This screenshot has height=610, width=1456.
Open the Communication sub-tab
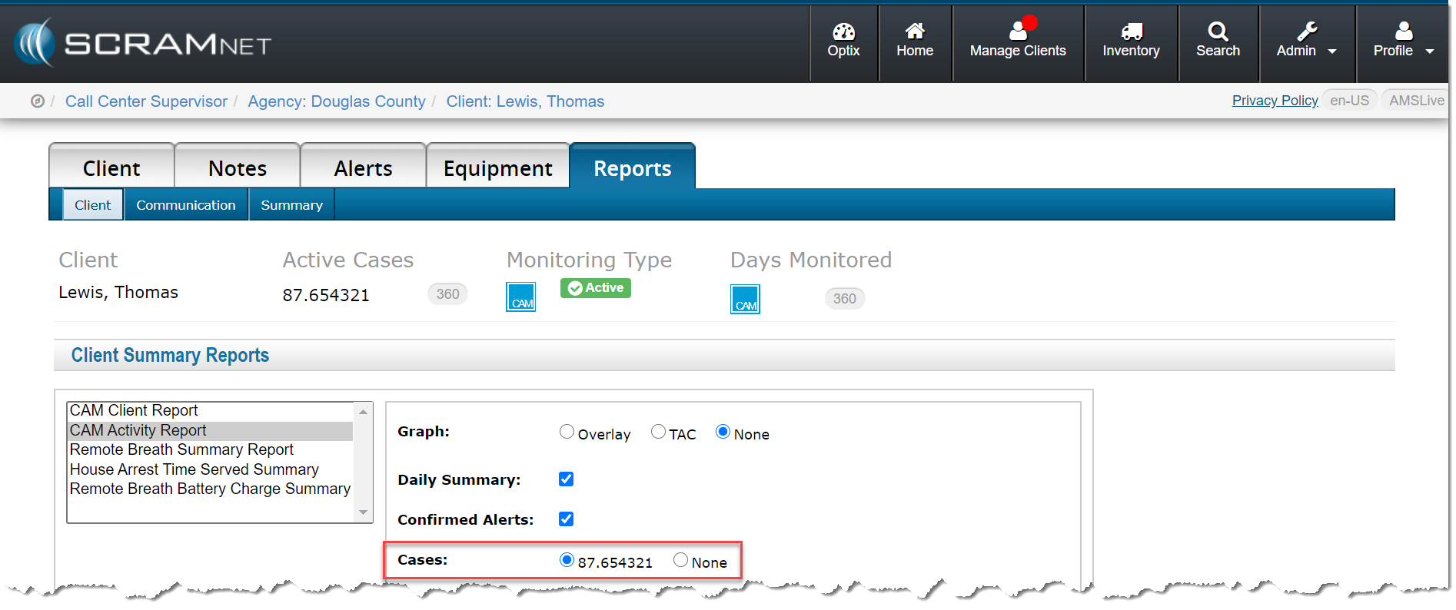186,205
